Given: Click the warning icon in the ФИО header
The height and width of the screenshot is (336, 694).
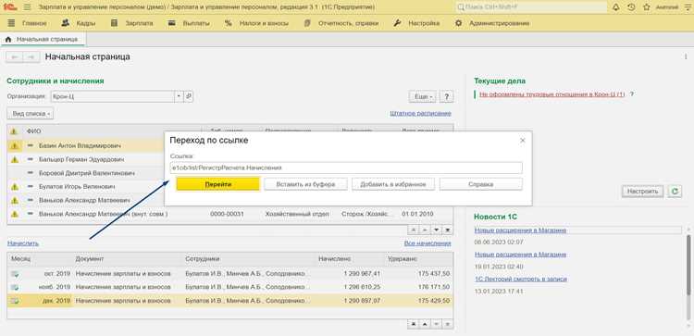Looking at the screenshot, I should [x=14, y=131].
